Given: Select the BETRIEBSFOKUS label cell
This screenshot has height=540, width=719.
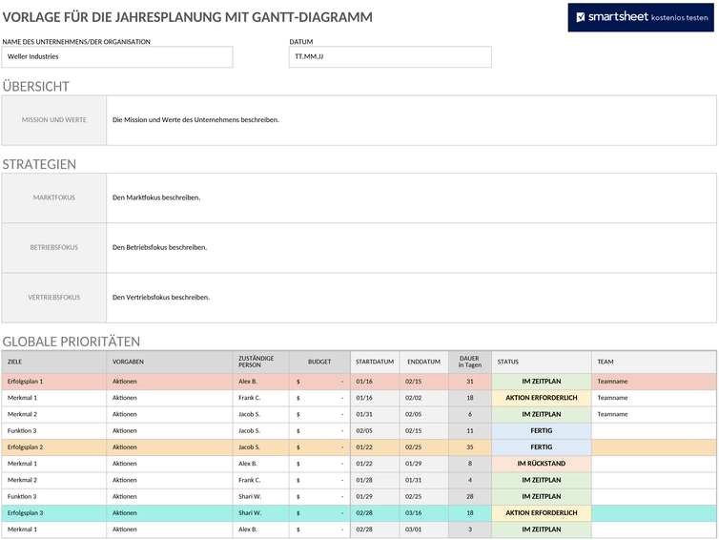Looking at the screenshot, I should pos(54,248).
